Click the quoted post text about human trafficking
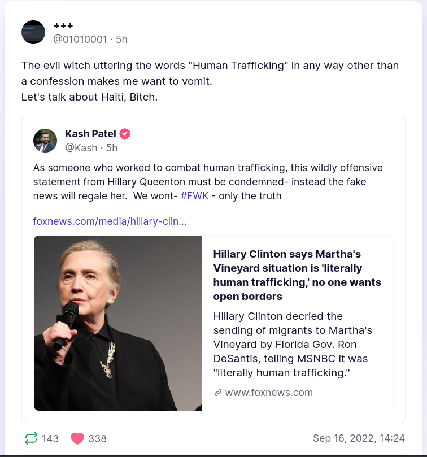 tap(208, 182)
